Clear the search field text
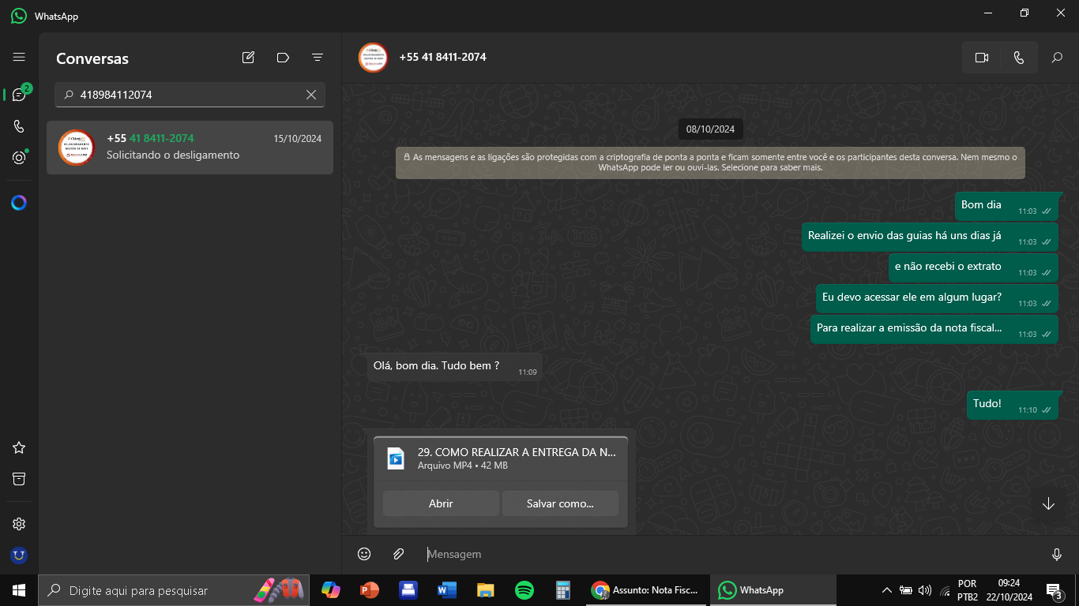This screenshot has width=1079, height=606. tap(311, 95)
